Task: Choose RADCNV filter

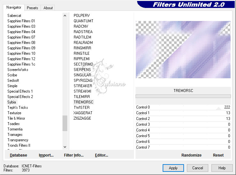Action: point(81,26)
